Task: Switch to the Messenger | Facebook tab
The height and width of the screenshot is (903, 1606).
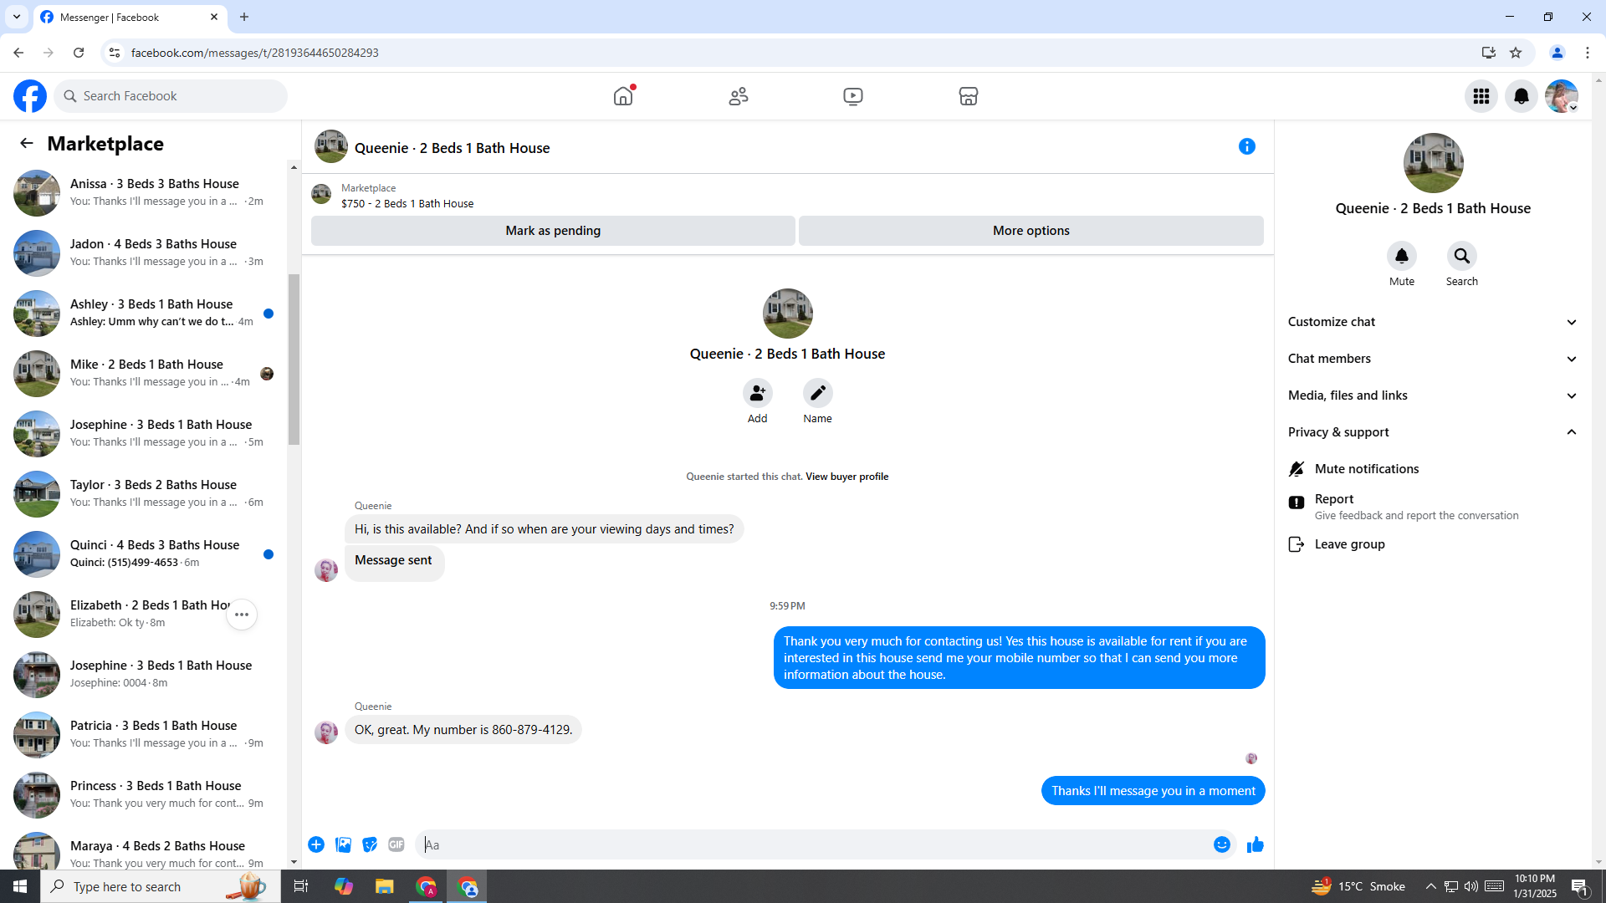Action: (130, 17)
